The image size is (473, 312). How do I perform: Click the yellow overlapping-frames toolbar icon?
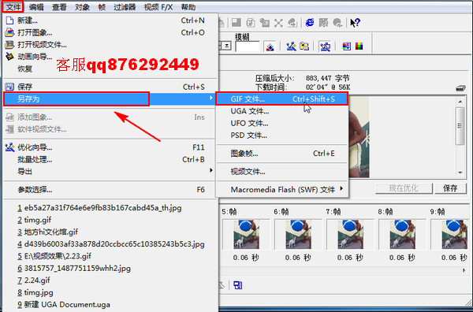pos(304,46)
